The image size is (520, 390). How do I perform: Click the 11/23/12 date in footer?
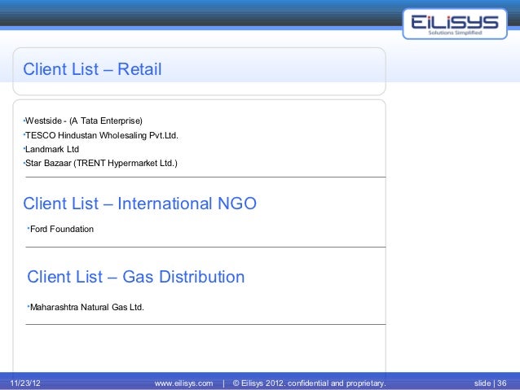25,383
